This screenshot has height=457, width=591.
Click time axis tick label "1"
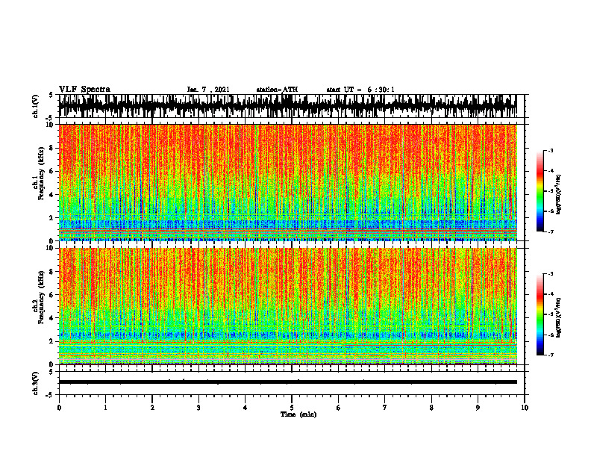(x=105, y=408)
